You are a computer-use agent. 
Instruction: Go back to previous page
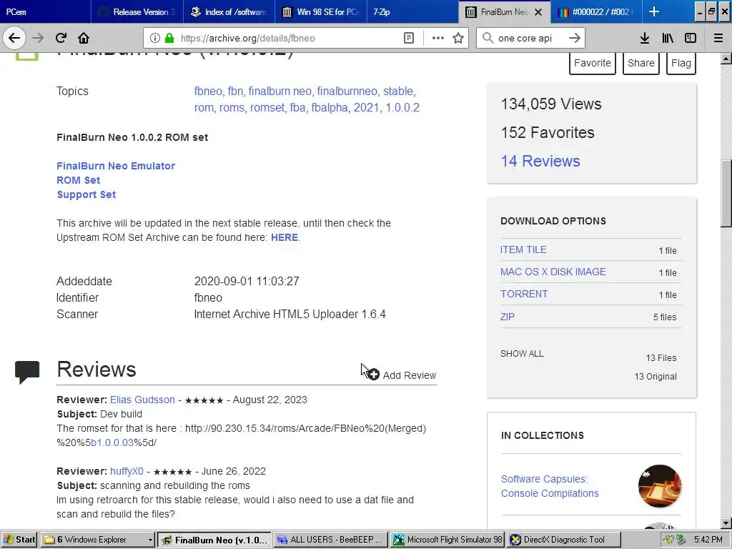coord(14,38)
